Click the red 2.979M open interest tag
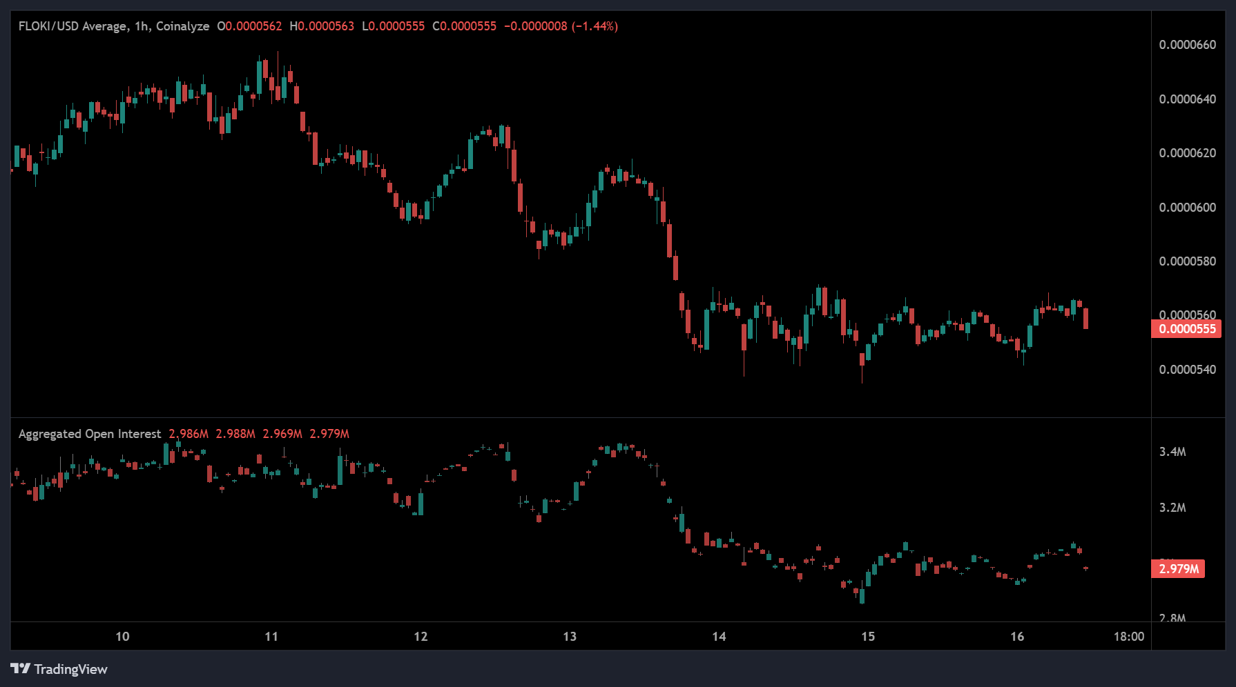 pyautogui.click(x=1178, y=569)
